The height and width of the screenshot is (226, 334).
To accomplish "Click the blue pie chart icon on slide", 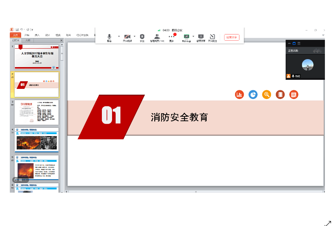I will (253, 95).
